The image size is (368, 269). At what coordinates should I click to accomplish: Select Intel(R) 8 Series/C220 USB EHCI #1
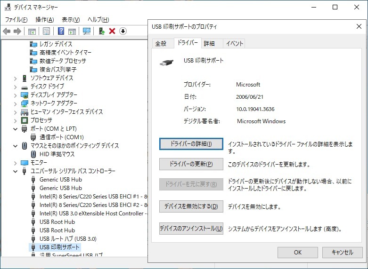click(x=93, y=197)
